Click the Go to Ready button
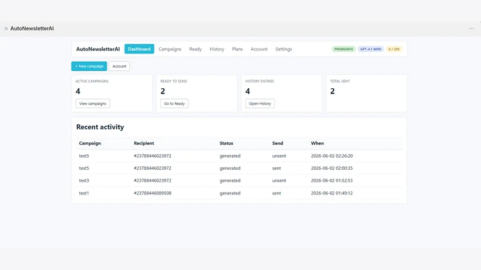This screenshot has width=481, height=270. [174, 103]
